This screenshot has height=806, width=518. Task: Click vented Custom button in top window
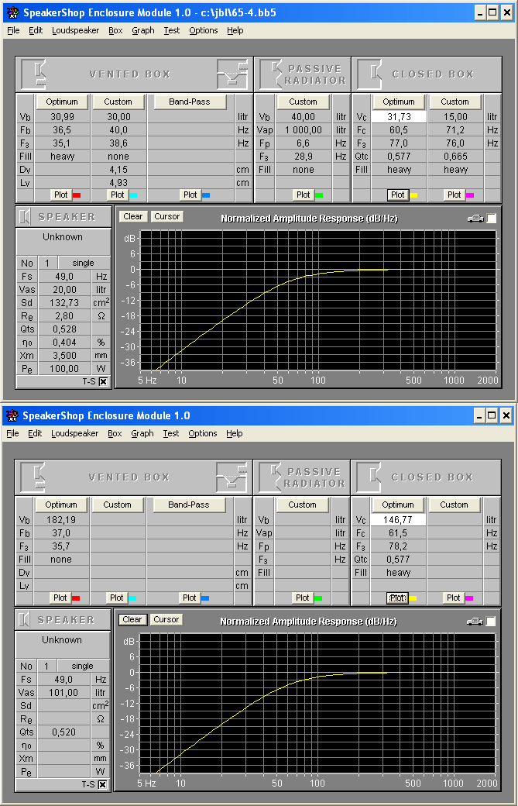118,102
